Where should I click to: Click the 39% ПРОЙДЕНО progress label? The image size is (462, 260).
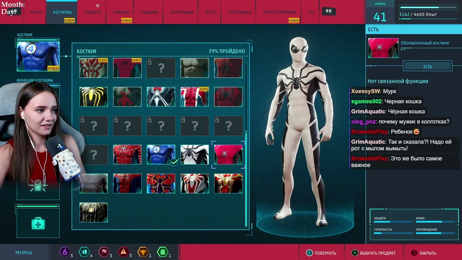click(x=227, y=51)
